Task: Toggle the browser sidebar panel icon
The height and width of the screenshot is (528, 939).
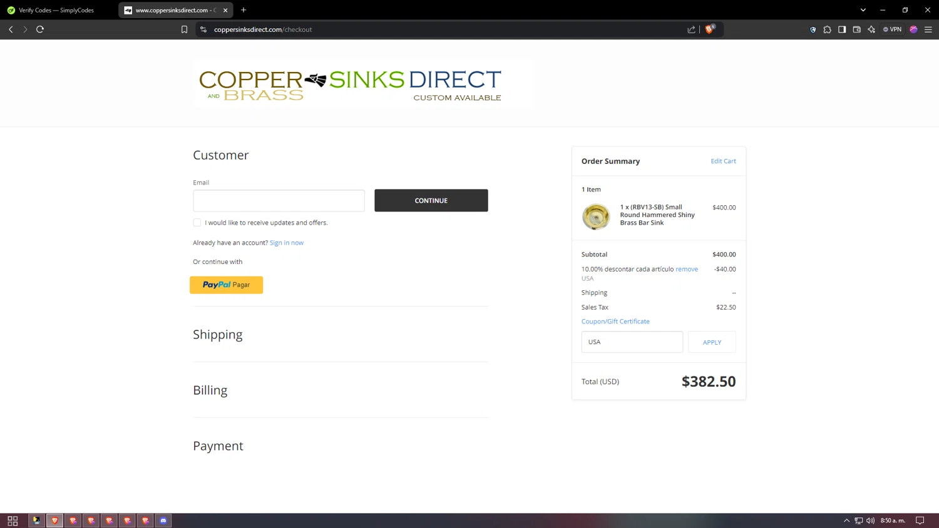Action: [842, 29]
